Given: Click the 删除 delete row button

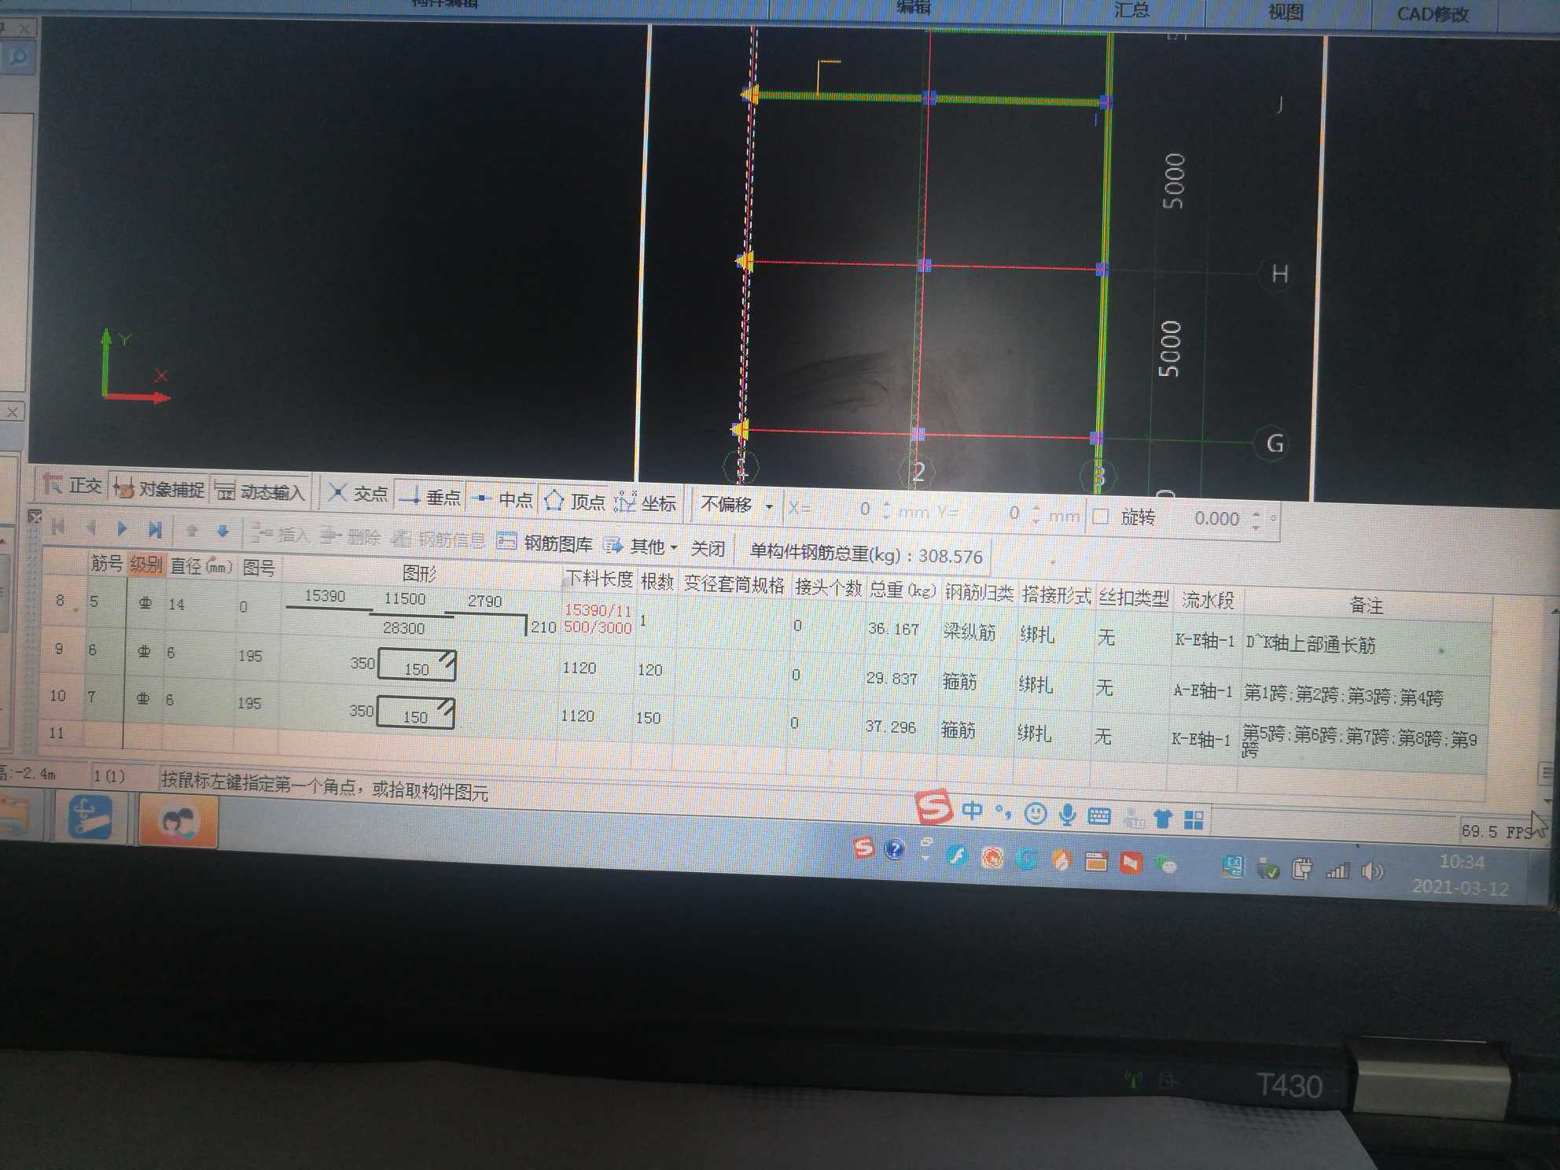Looking at the screenshot, I should tap(350, 537).
